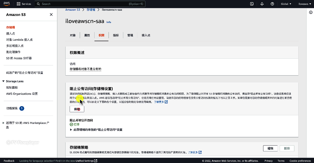The image size is (314, 163).
Task: Open AWS Organizations 设置
Action: pyautogui.click(x=22, y=94)
